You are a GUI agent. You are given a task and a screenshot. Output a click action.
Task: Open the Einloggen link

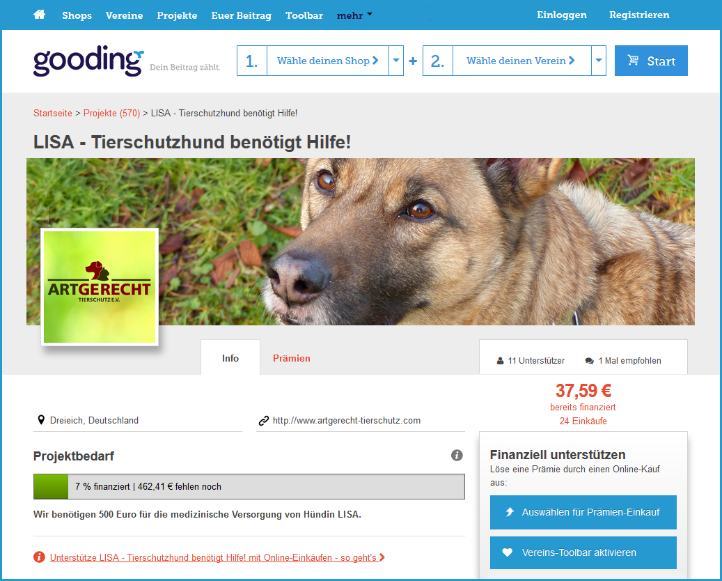(x=562, y=15)
